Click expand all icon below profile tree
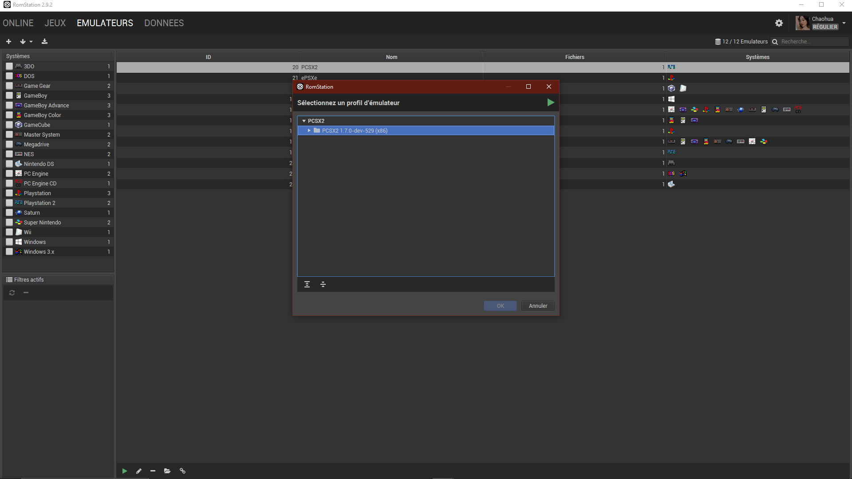The image size is (852, 479). (x=307, y=284)
